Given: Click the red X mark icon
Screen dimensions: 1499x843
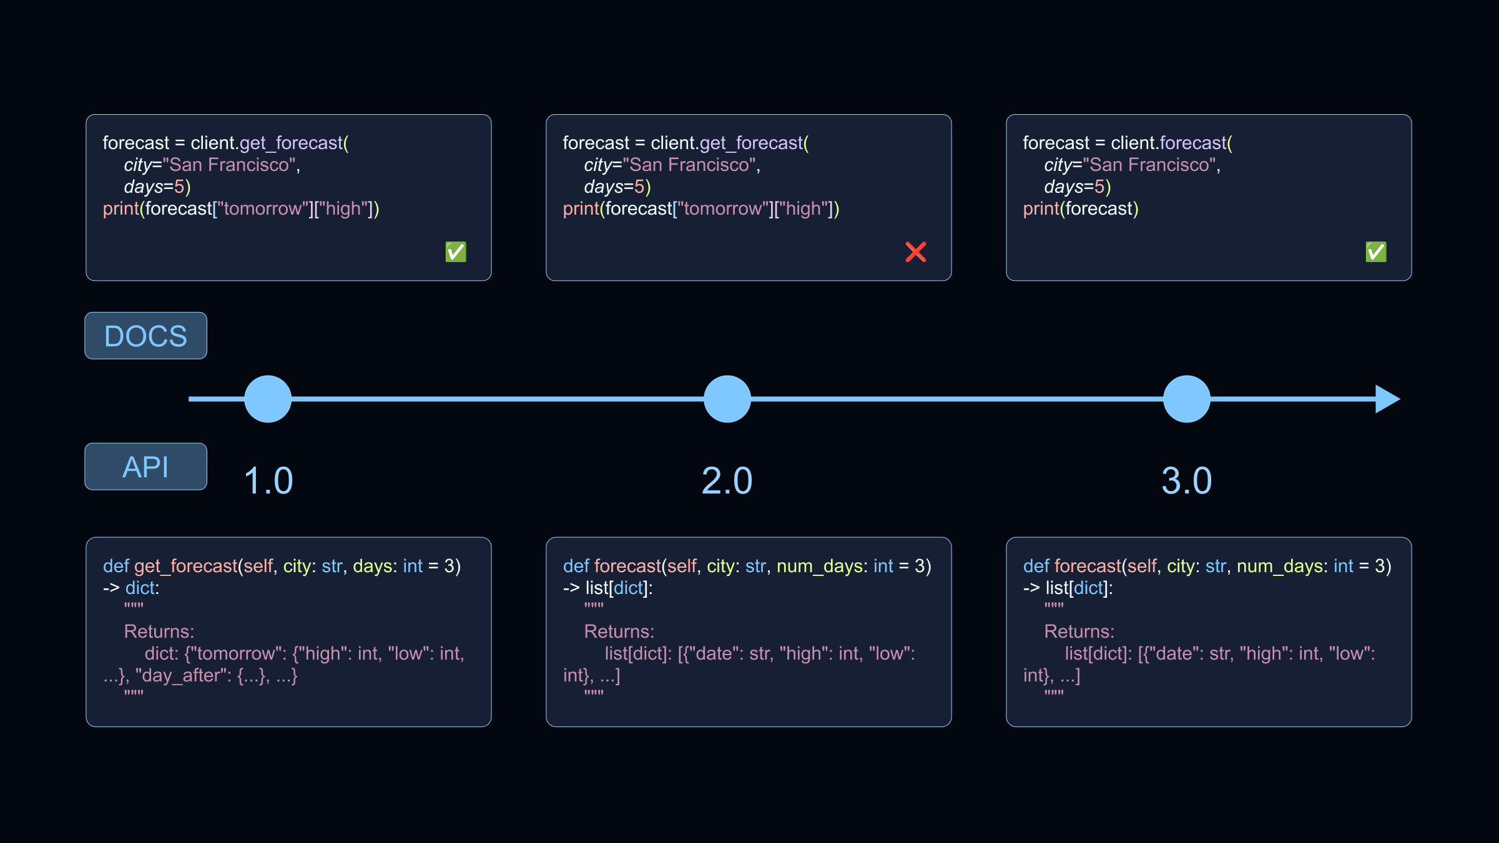Looking at the screenshot, I should point(915,252).
